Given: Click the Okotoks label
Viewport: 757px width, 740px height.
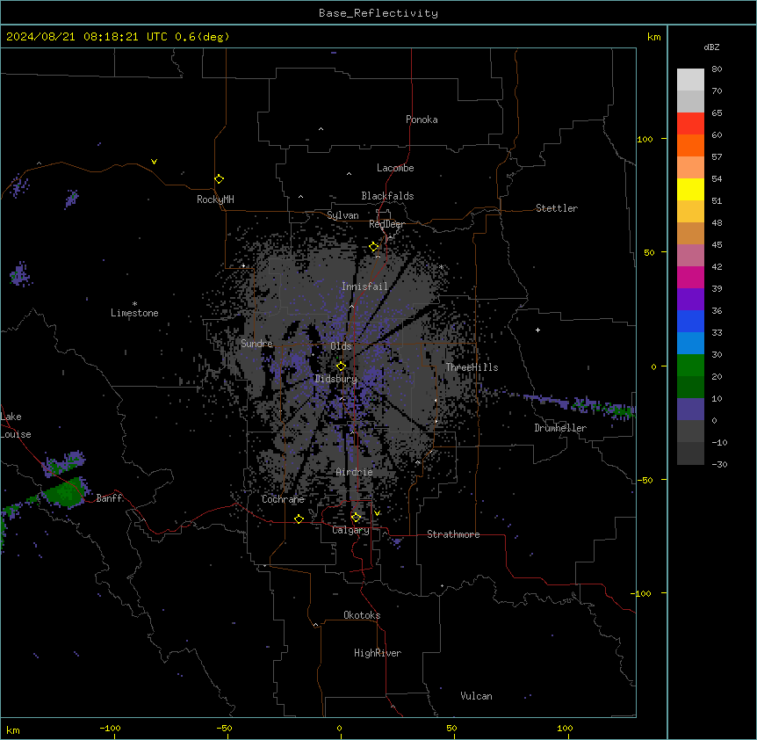Looking at the screenshot, I should (x=362, y=615).
